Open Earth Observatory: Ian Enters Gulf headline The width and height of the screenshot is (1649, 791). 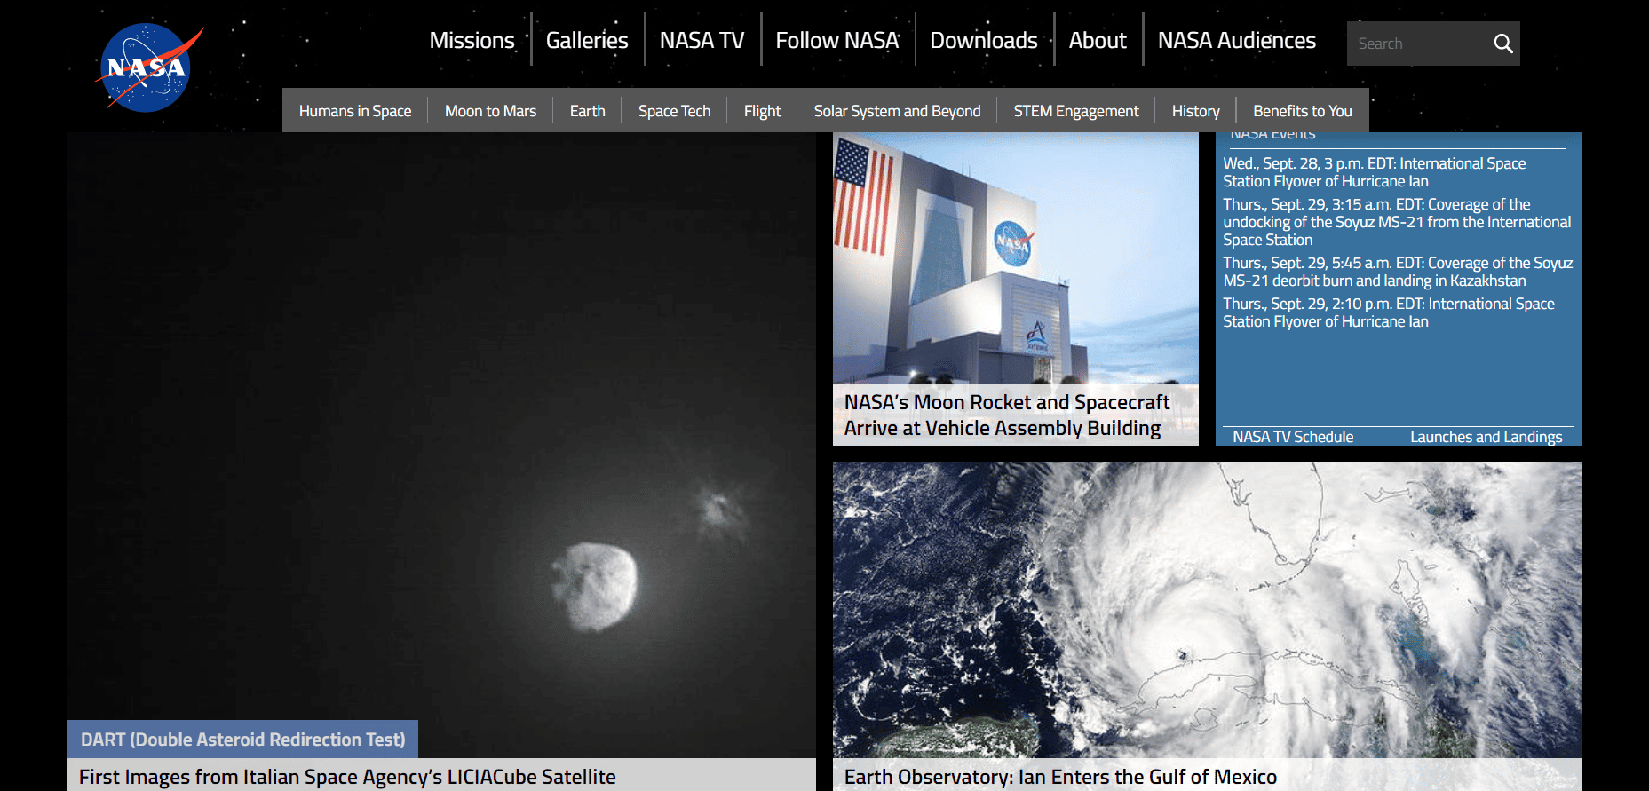(x=1060, y=777)
